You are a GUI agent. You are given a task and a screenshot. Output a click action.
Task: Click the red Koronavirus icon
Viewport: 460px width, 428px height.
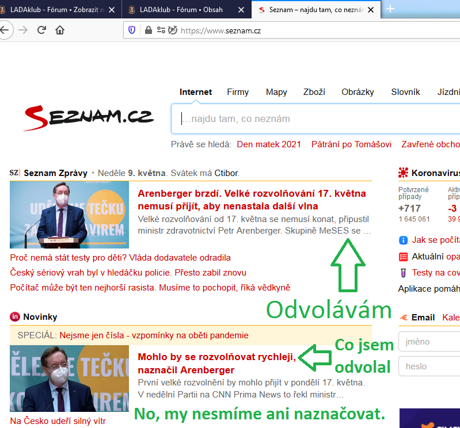(x=403, y=173)
